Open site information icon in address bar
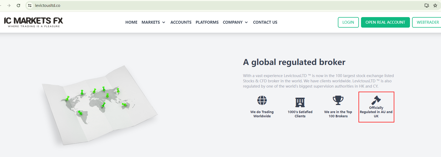 point(30,6)
